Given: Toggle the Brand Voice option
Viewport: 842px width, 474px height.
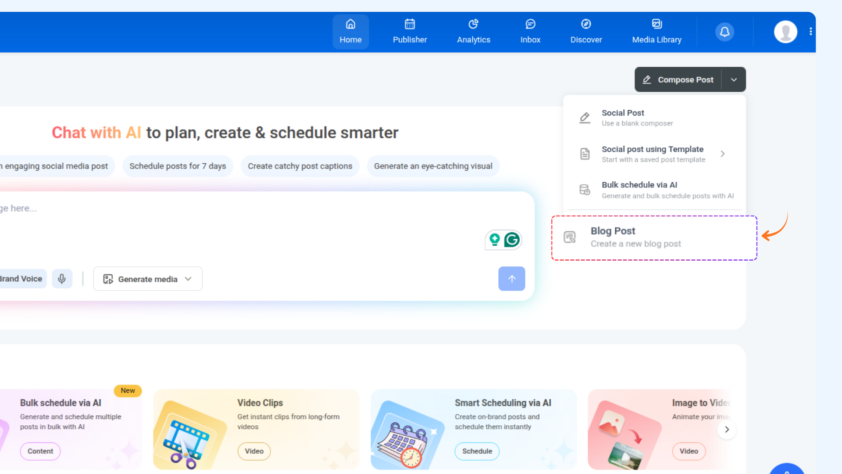Looking at the screenshot, I should click(x=22, y=279).
